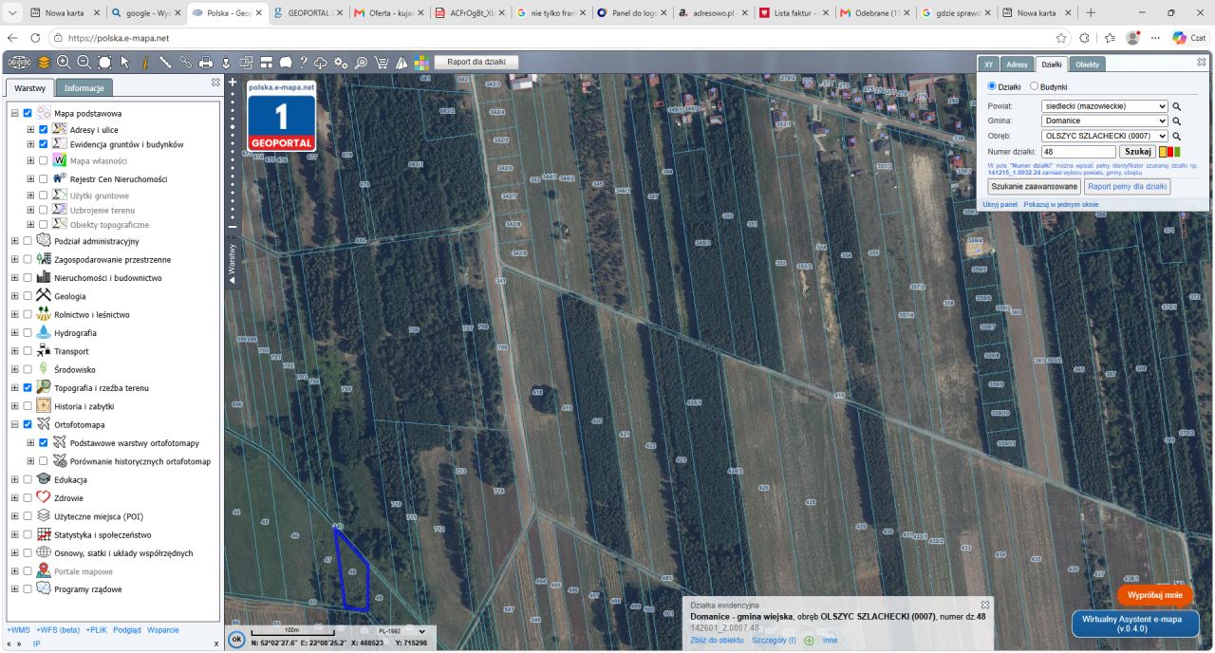Click the Numer działki input field

(1078, 152)
